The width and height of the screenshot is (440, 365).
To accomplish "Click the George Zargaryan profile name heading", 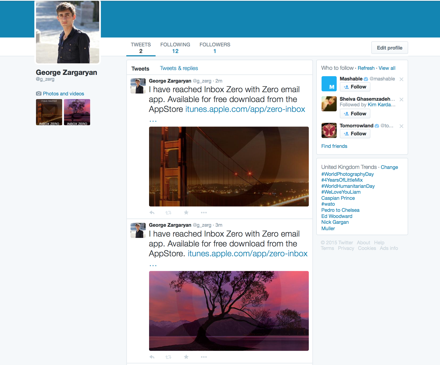I will point(66,72).
